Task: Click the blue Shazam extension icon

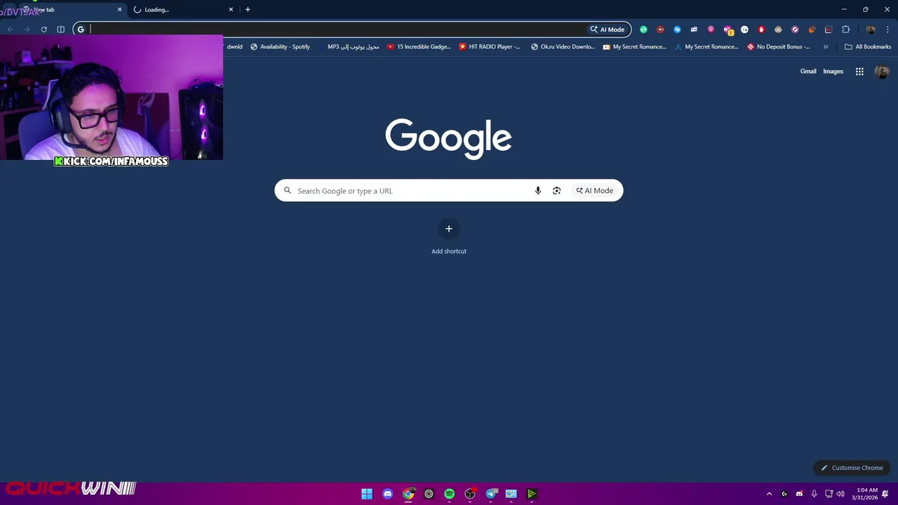Action: [x=677, y=29]
